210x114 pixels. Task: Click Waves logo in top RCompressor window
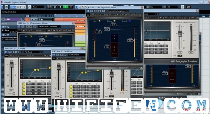(88, 15)
